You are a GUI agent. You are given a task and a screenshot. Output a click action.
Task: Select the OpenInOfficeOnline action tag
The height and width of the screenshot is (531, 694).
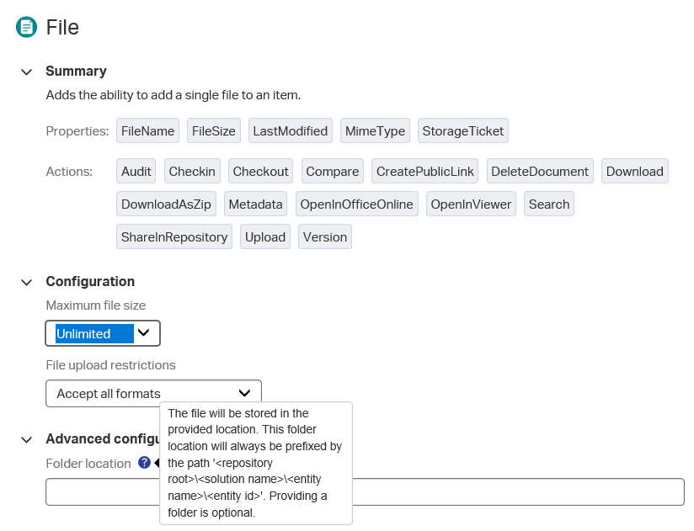click(x=356, y=204)
